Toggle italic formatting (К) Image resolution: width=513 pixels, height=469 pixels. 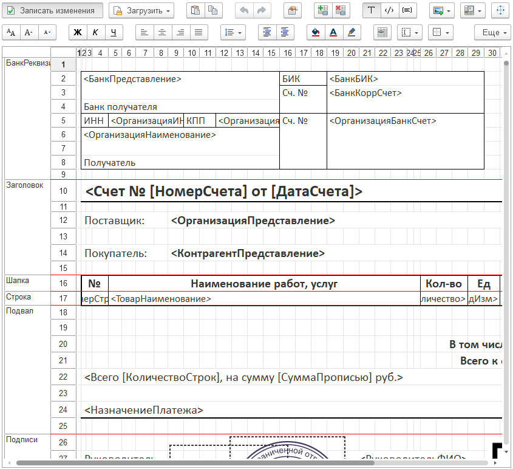[95, 32]
